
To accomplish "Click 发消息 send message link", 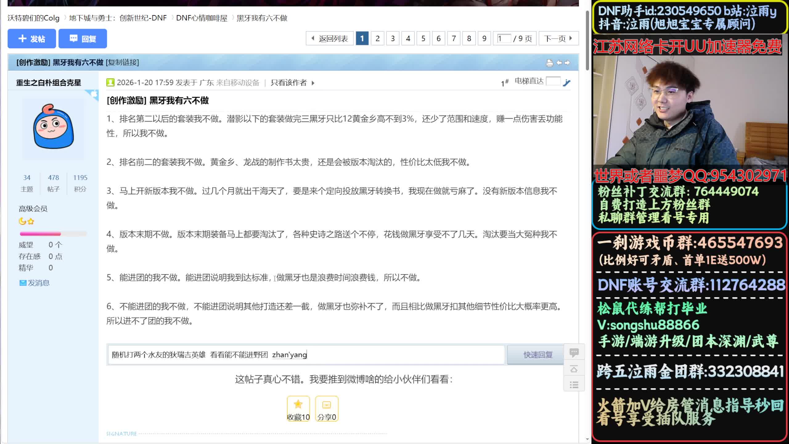I will click(x=38, y=283).
